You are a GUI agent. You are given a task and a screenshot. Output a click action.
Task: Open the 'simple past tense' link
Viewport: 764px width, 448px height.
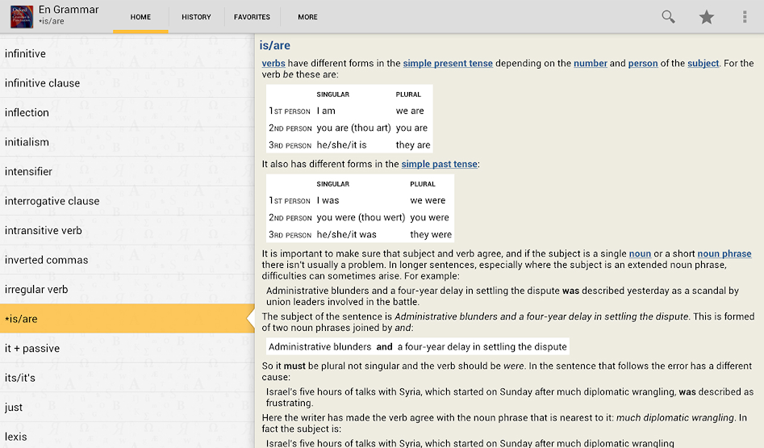point(440,164)
